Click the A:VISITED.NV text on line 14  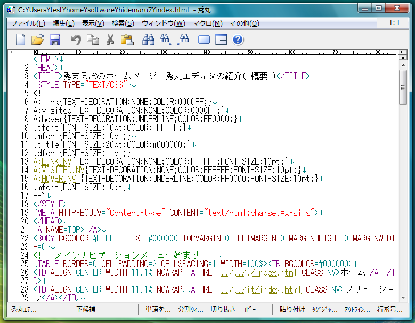[59, 170]
